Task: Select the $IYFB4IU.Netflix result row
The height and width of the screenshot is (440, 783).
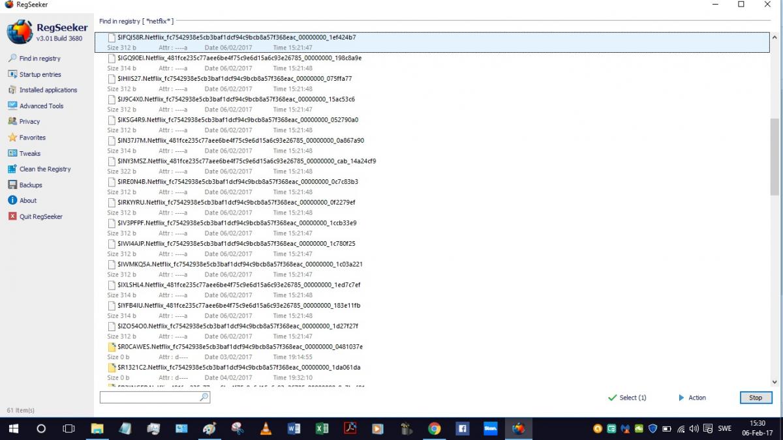Action: 432,311
